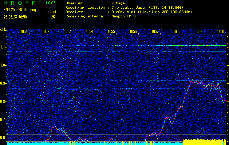Click the Receiving Location field label

click(x=85, y=7)
